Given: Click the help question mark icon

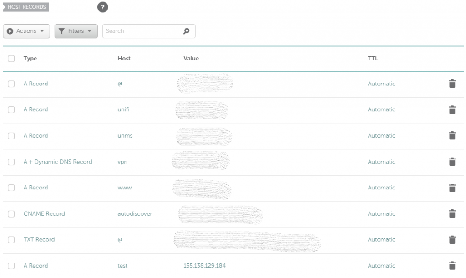Looking at the screenshot, I should [103, 7].
